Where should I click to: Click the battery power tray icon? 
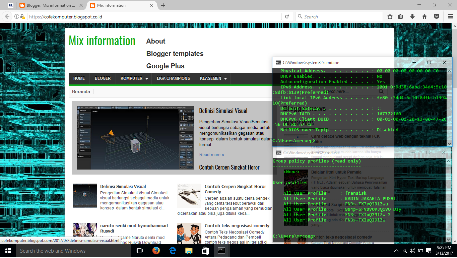tap(420, 251)
